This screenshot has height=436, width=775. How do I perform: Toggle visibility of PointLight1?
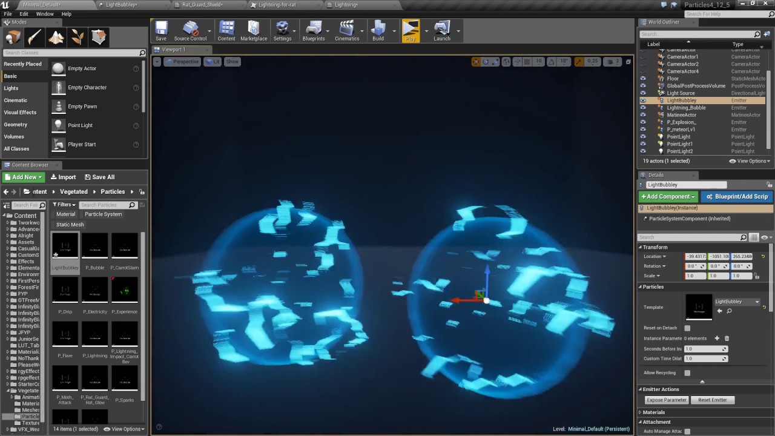tap(643, 144)
